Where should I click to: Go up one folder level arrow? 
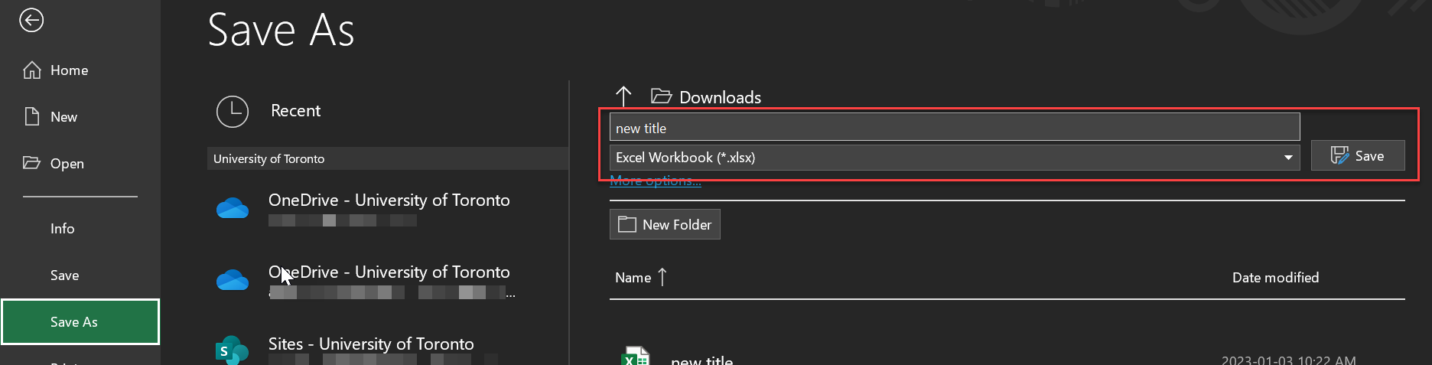click(623, 96)
